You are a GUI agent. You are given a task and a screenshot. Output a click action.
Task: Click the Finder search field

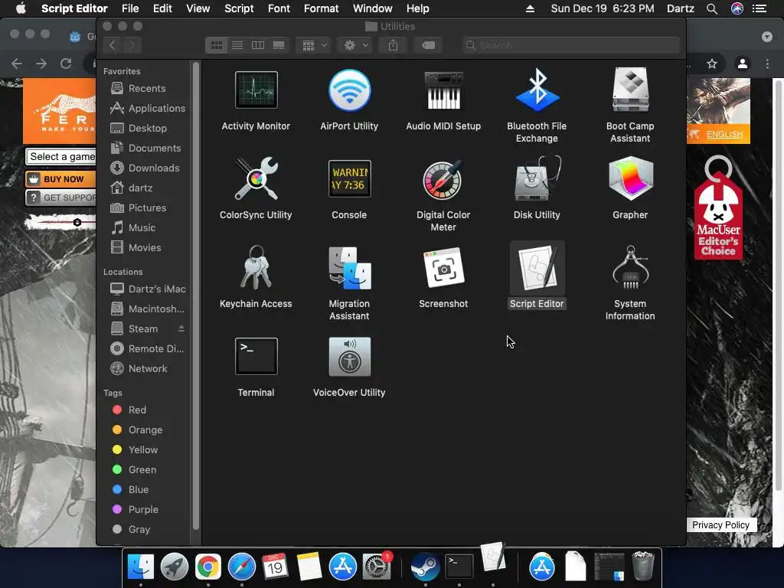tap(571, 45)
